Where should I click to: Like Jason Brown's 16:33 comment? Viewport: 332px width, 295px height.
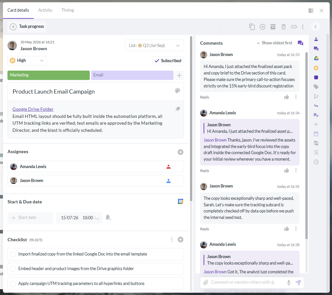[x=287, y=97]
